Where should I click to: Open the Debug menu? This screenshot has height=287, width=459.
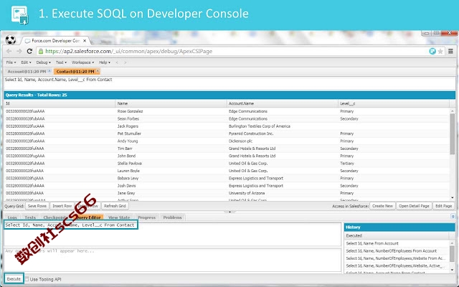pyautogui.click(x=43, y=62)
